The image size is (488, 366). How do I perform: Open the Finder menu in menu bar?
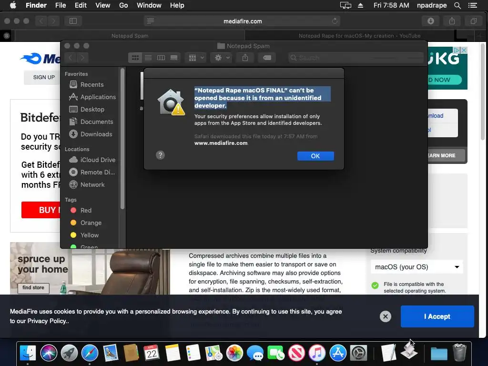[36, 5]
